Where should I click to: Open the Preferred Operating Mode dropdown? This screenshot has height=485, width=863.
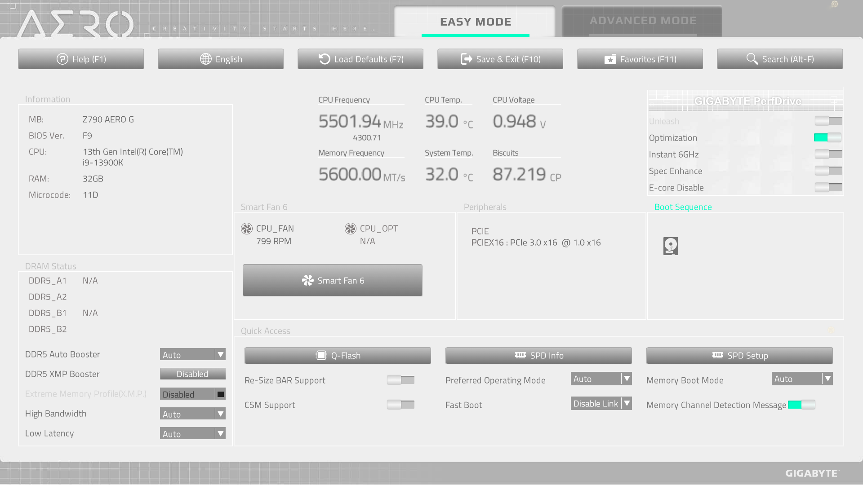[x=601, y=379]
